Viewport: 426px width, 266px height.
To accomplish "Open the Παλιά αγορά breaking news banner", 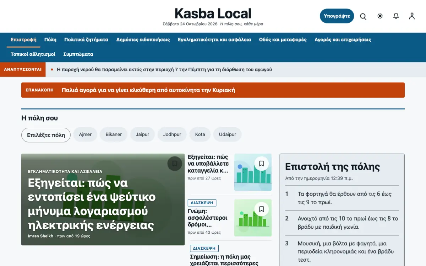I will pos(213,90).
